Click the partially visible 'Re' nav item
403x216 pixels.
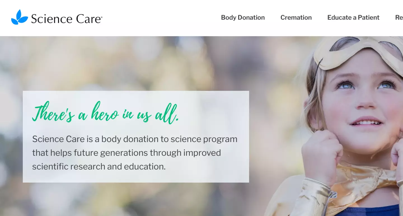click(x=399, y=17)
